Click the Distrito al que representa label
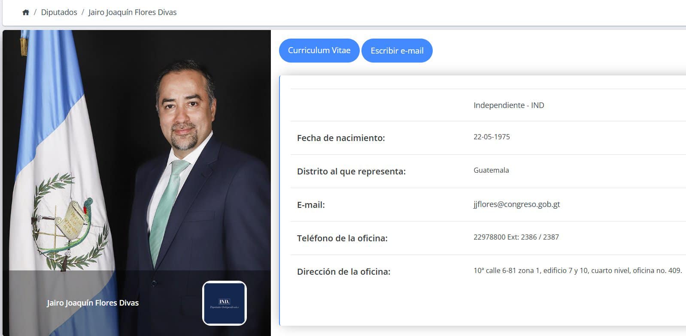The image size is (686, 336). (351, 171)
